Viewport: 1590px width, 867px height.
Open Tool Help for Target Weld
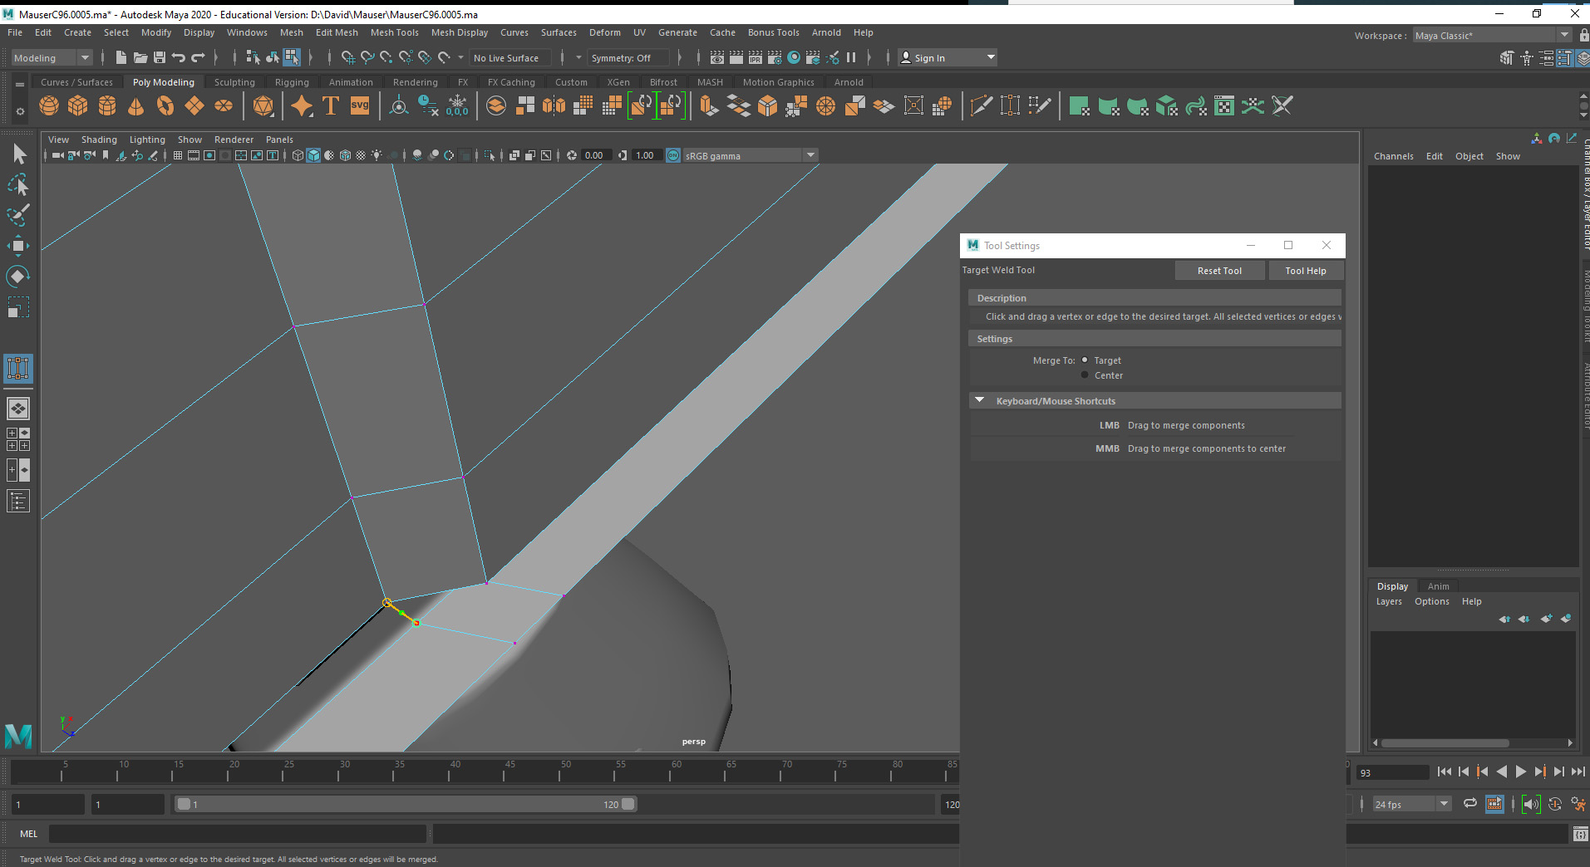pyautogui.click(x=1305, y=270)
